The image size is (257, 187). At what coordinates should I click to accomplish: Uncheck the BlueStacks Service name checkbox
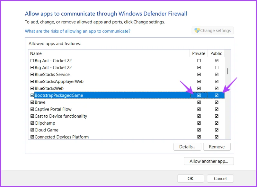pos(32,75)
